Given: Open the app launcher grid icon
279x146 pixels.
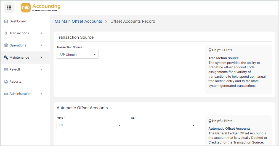Looking at the screenshot, I should point(9,7).
